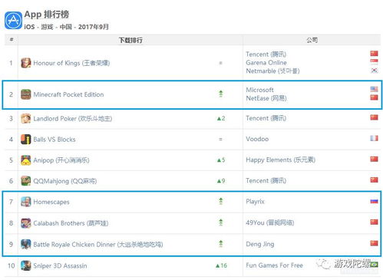This screenshot has height=280, width=383.
Task: Click the French flag beside Voodoo
Action: pyautogui.click(x=374, y=138)
